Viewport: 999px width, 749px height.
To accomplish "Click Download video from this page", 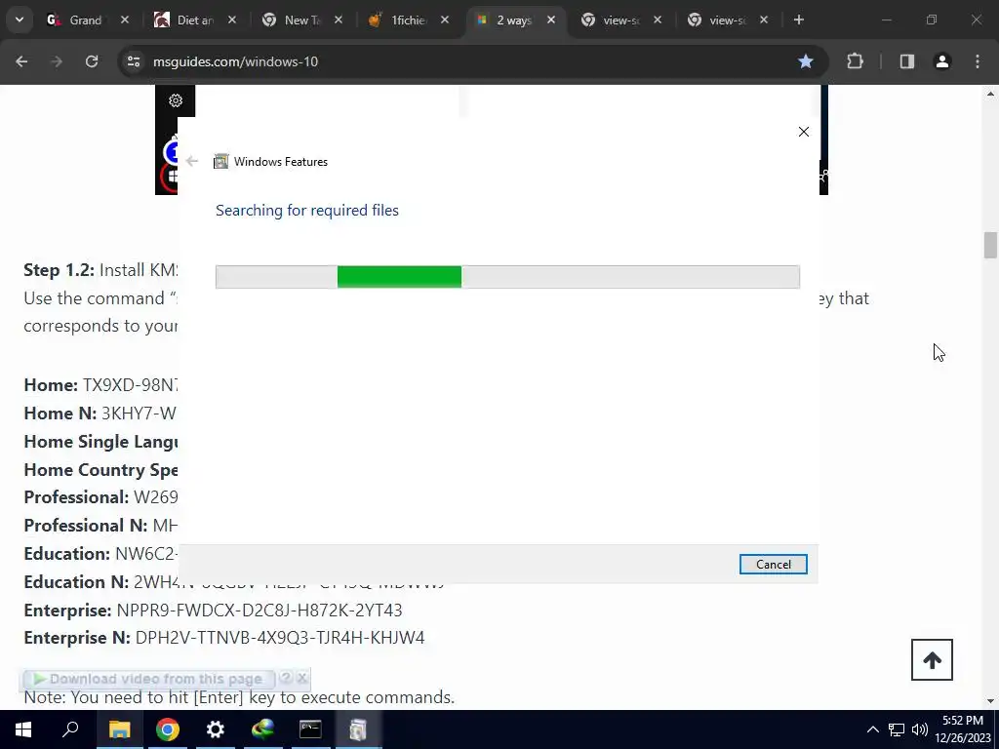I will click(x=148, y=679).
